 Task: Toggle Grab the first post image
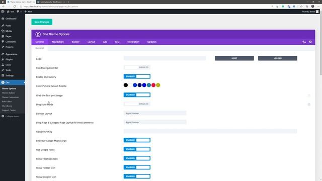pos(137,95)
